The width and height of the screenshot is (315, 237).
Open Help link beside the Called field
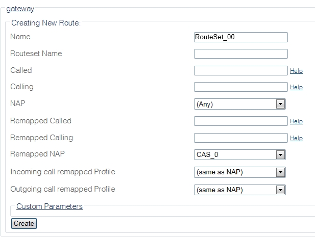click(x=296, y=71)
